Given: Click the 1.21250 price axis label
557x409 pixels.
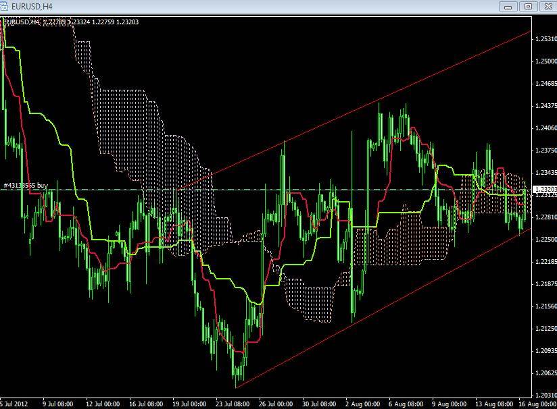Looking at the screenshot, I should [546, 329].
